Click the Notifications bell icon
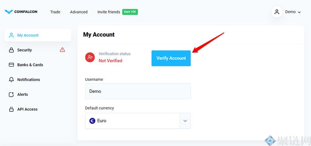Image resolution: width=311 pixels, height=146 pixels. [11, 80]
